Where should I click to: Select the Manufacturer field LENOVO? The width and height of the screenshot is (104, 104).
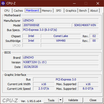coord(61,20)
